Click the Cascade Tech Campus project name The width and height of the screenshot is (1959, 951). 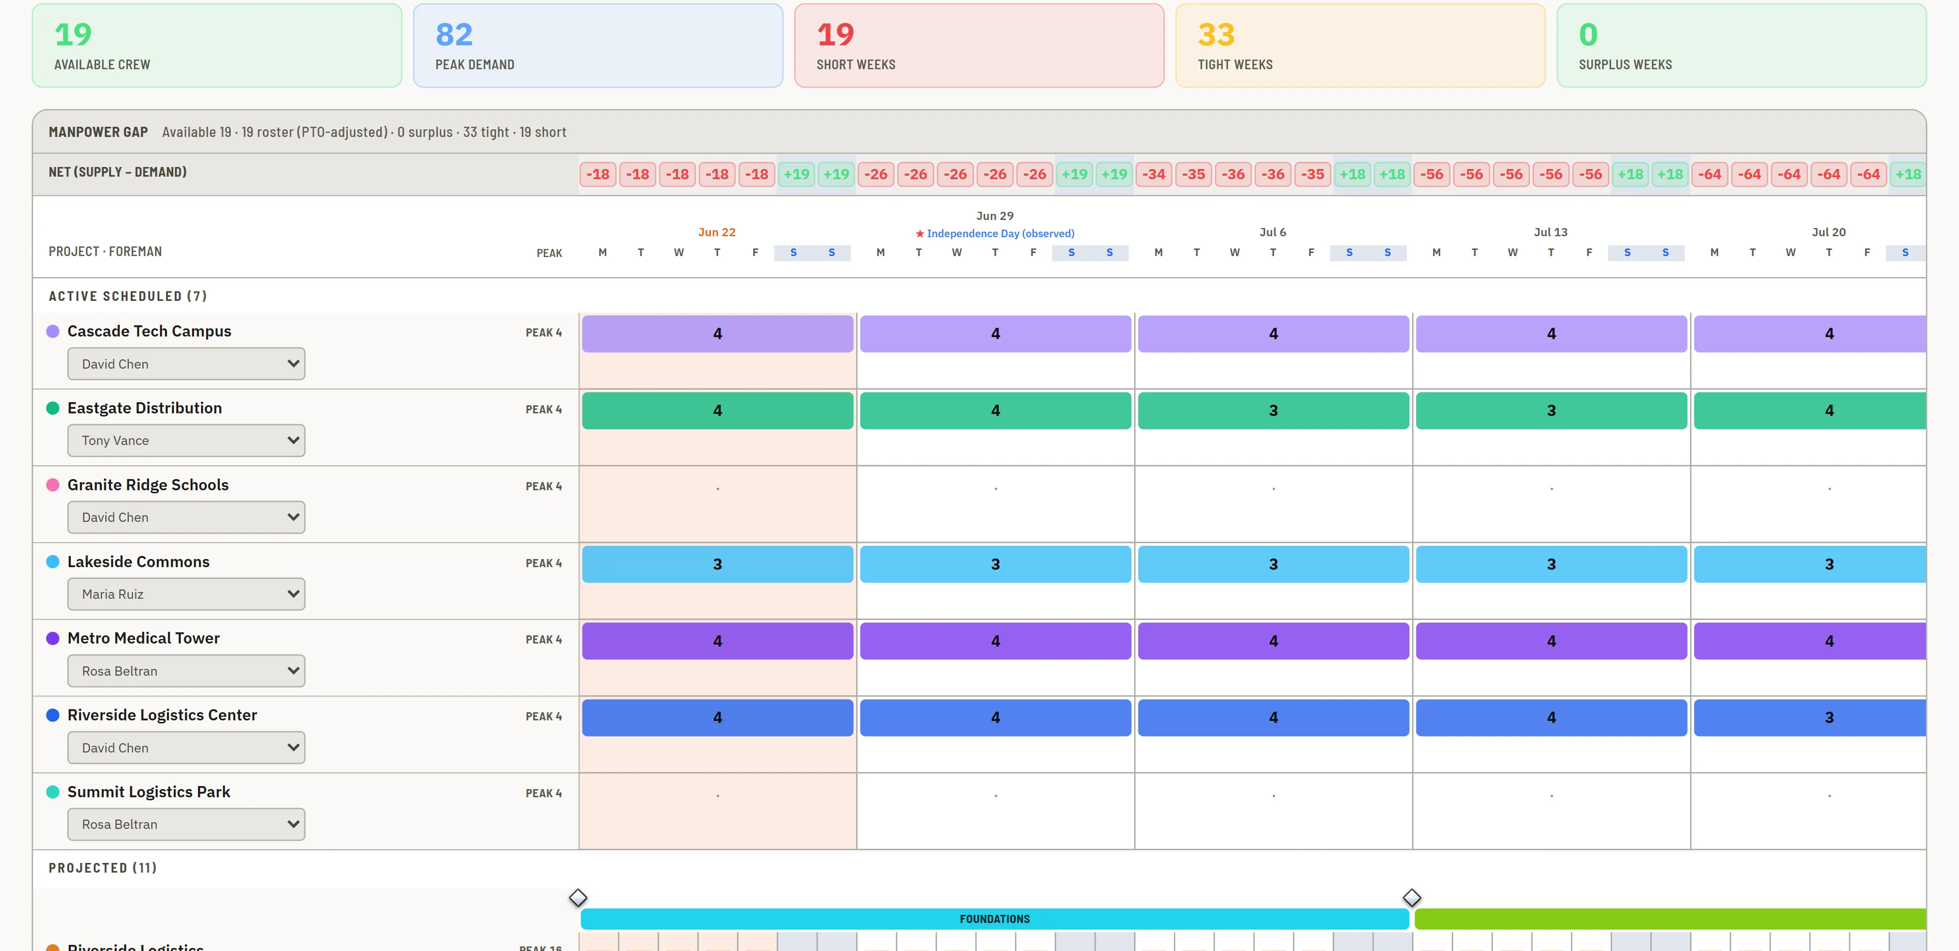149,331
